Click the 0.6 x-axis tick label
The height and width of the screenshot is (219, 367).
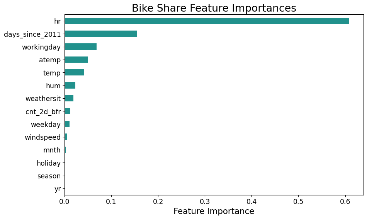(345, 202)
